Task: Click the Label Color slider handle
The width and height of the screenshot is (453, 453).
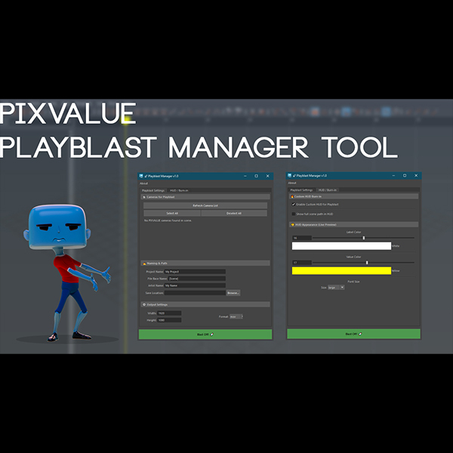Action: coord(364,238)
